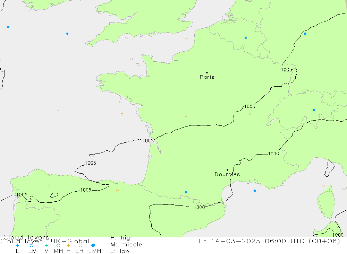Click the LH cloud marker in central France
Viewport: 347px width, 254px height.
[x=186, y=116]
